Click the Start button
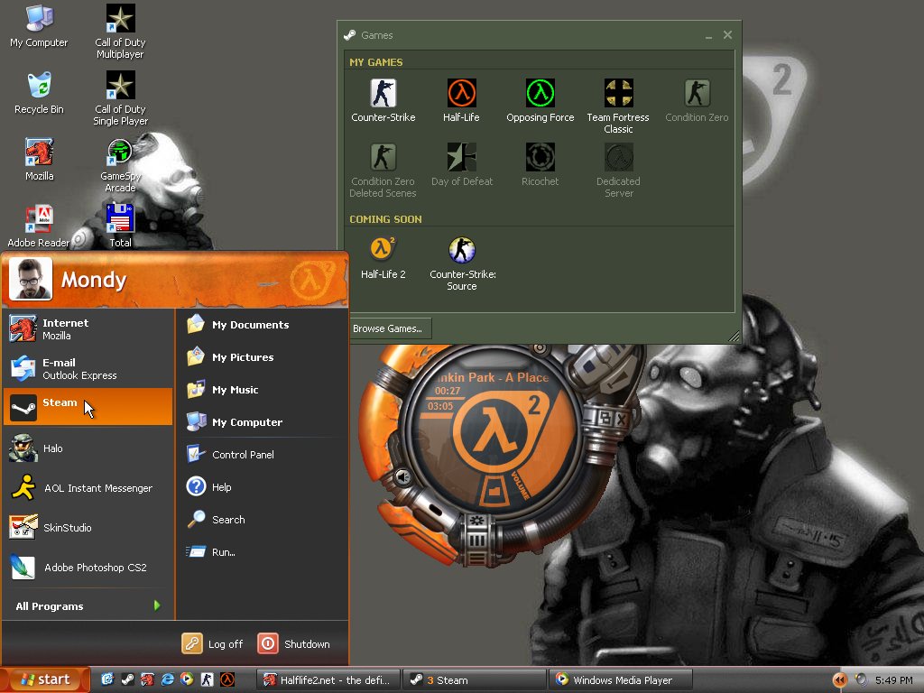 (45, 679)
